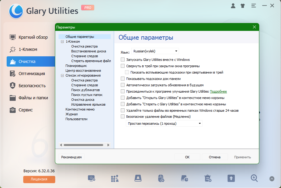
Task: Check automatic update download option
Action: tap(123, 85)
